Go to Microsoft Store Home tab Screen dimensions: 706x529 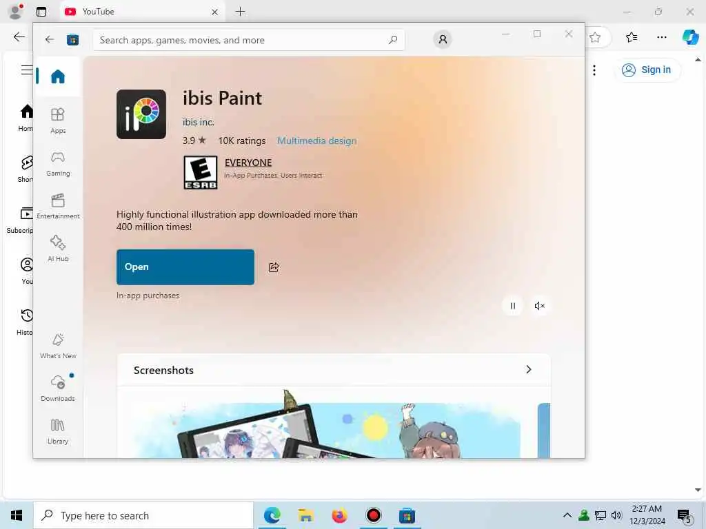(x=58, y=76)
